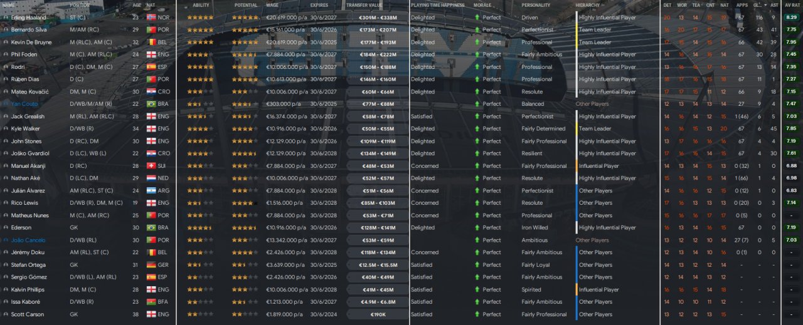Click the info icon beside Kevin De Bruyne
Screen dimensions: 803x325
(x=6, y=42)
